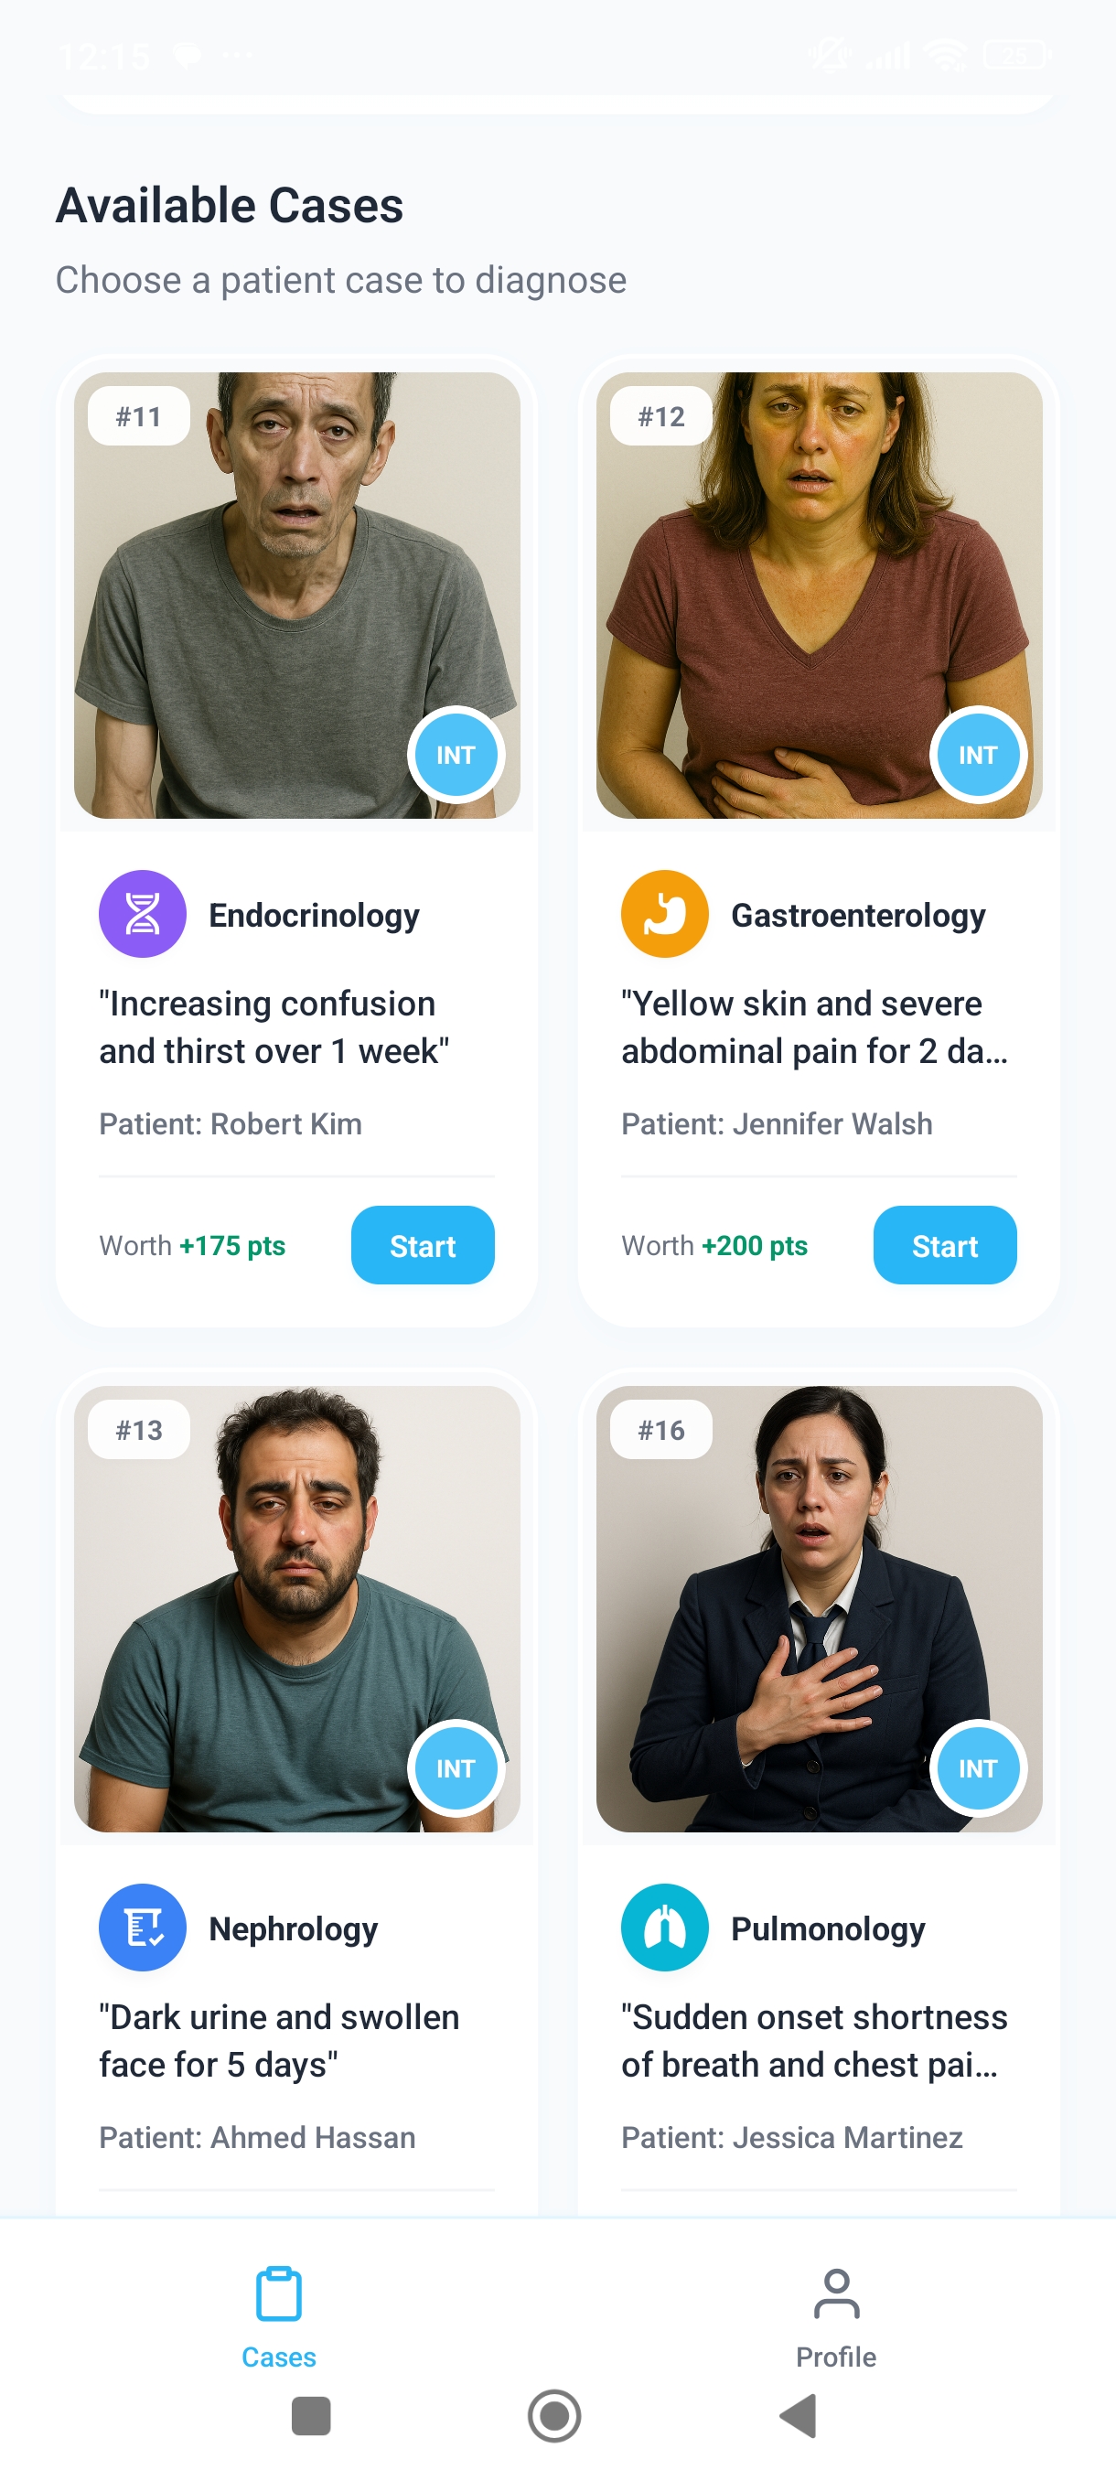
Task: Select Ahmed Hassan's patient photo
Action: pyautogui.click(x=296, y=1608)
